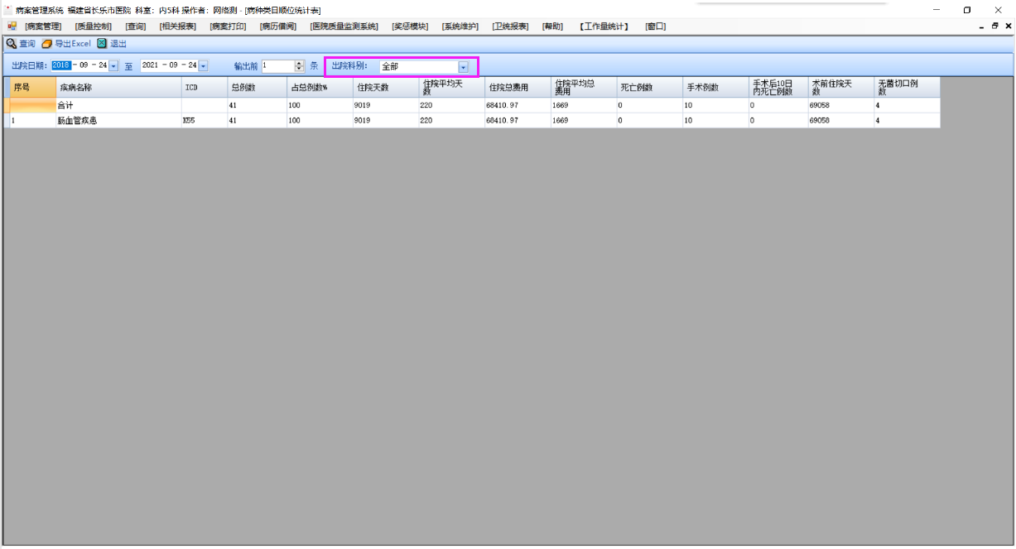Click 68410.97 in the 肠血管疾患 row
The width and height of the screenshot is (1016, 549).
tap(518, 120)
